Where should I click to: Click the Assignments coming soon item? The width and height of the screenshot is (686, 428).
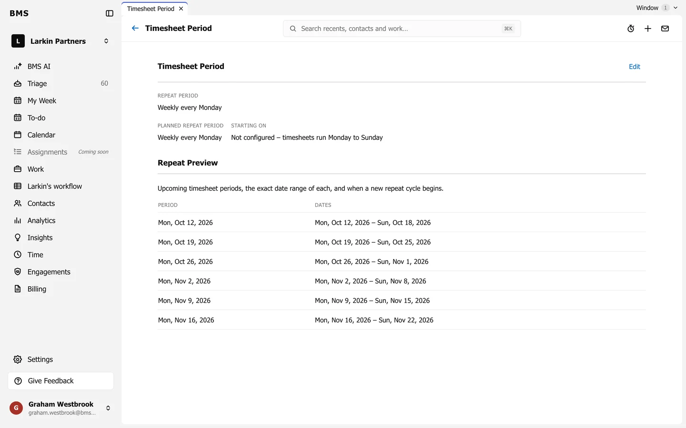coord(61,152)
